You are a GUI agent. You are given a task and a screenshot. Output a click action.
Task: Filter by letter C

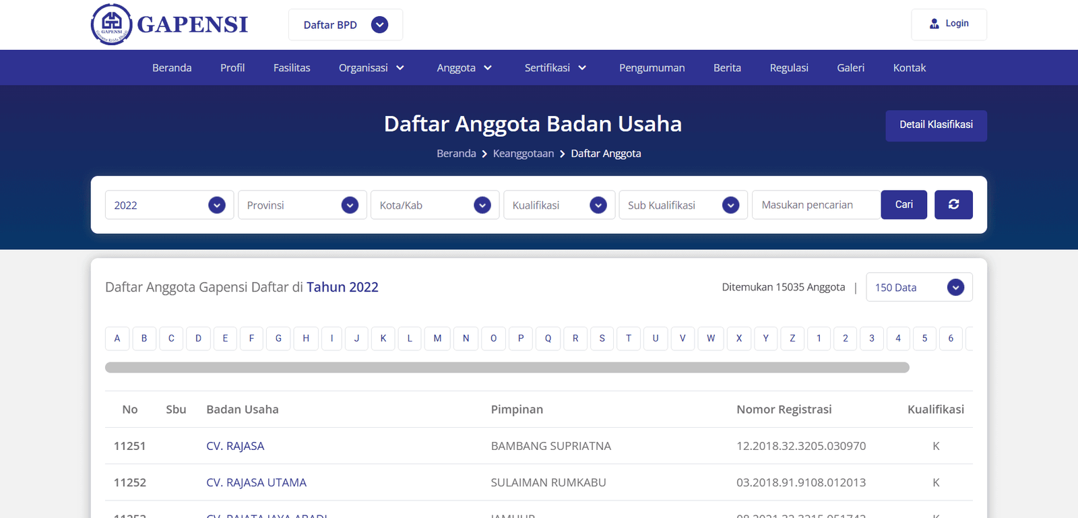coord(171,338)
